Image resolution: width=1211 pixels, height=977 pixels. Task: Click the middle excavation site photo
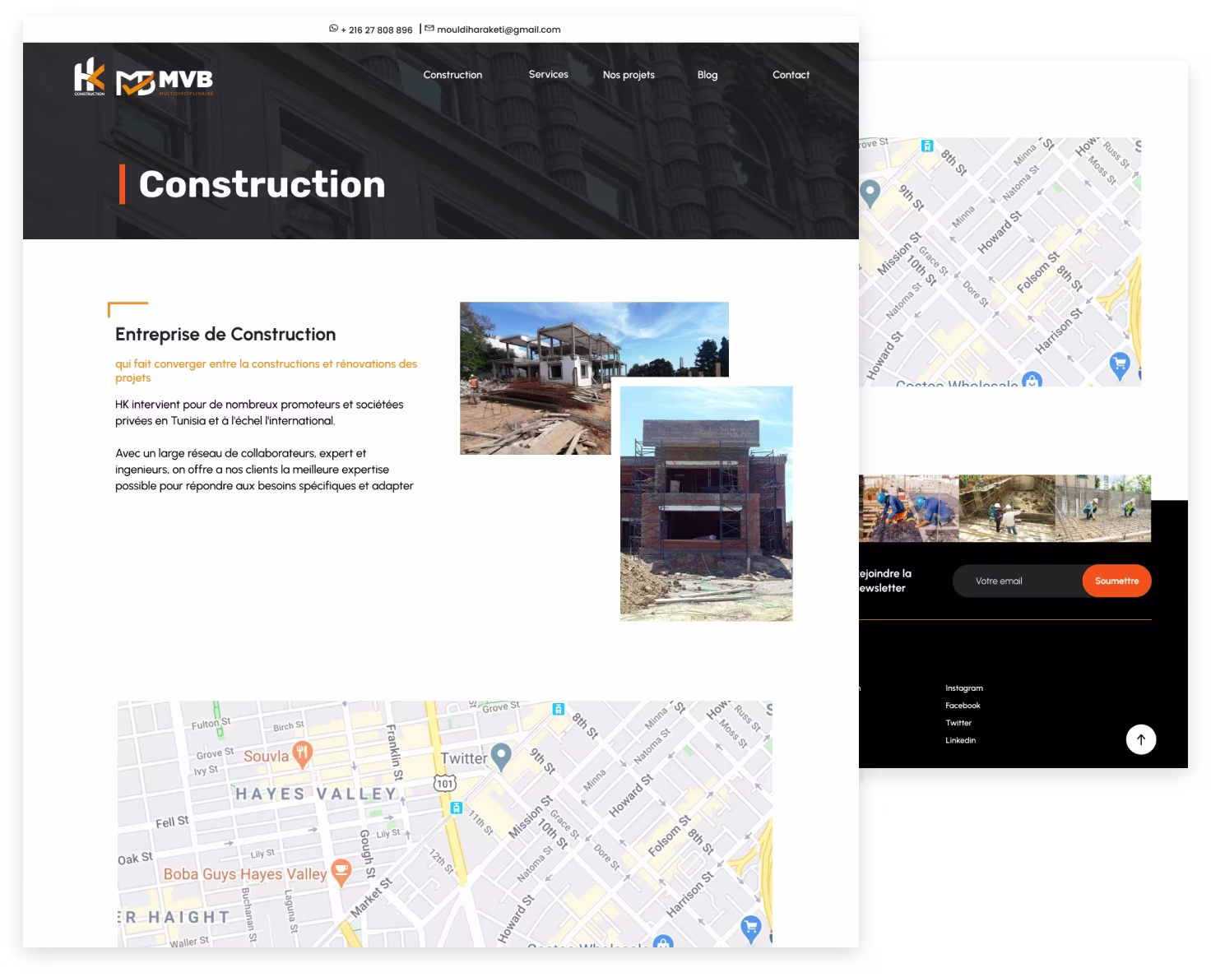click(x=1007, y=508)
